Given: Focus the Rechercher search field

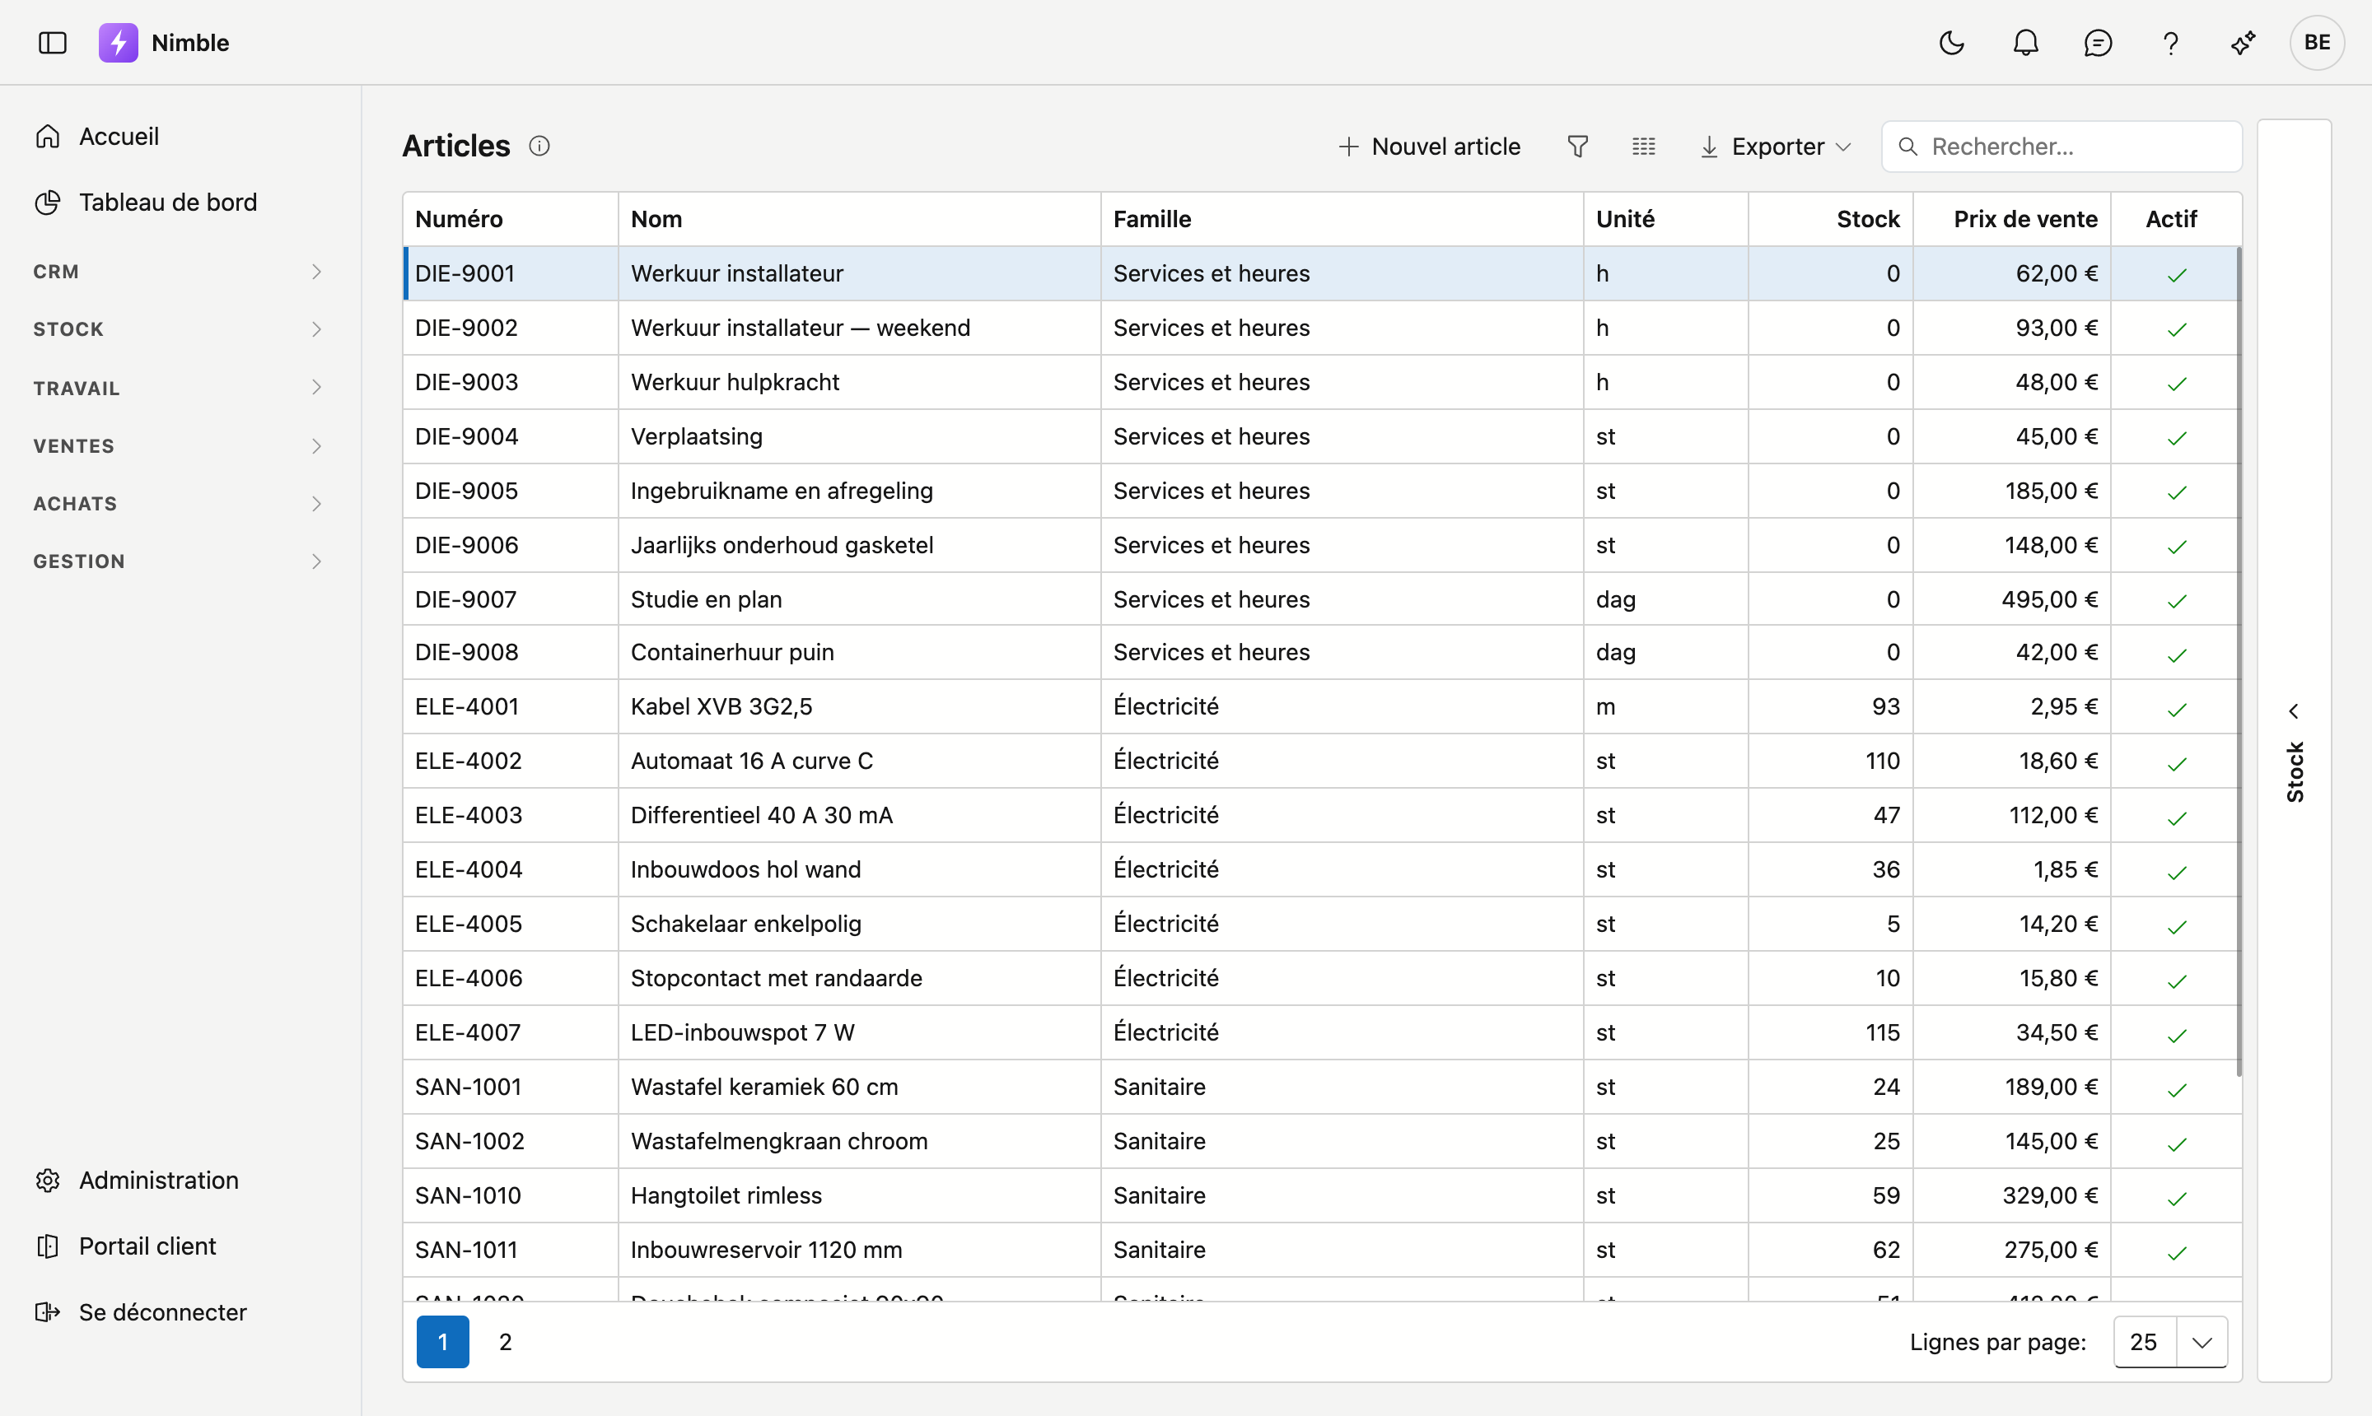Looking at the screenshot, I should click(2061, 146).
